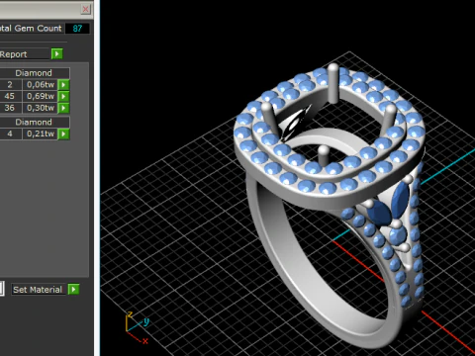Select the total gem count value 87
The height and width of the screenshot is (356, 475).
[77, 29]
